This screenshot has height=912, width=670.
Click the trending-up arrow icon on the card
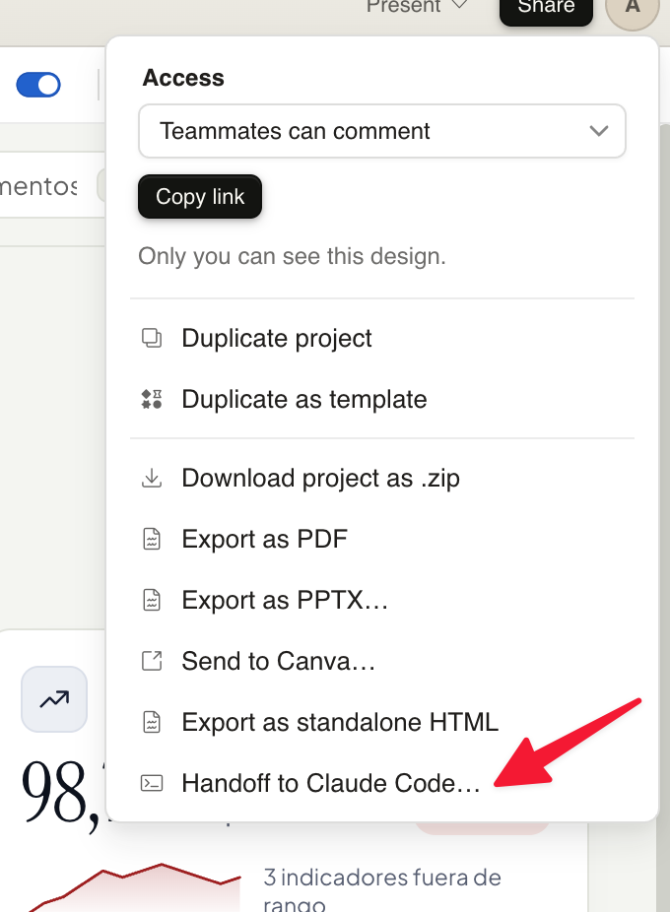coord(54,699)
